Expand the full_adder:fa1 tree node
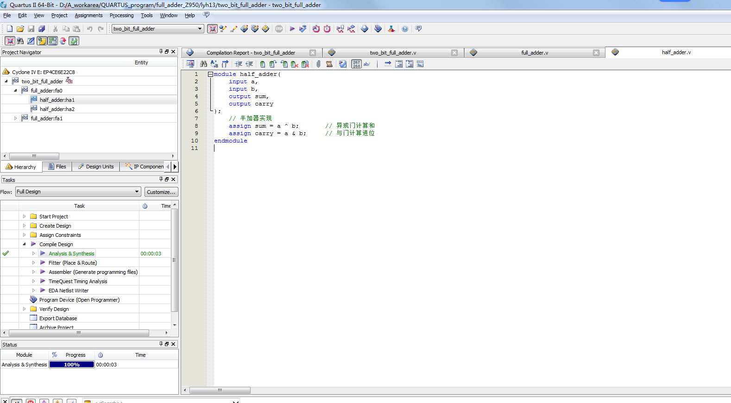The image size is (731, 403). [15, 118]
